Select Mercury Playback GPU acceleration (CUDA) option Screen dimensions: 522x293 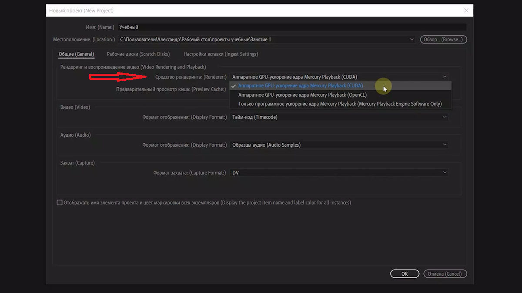coord(341,86)
